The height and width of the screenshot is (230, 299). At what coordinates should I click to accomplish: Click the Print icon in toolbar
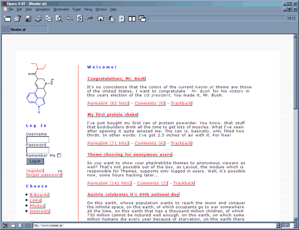pos(38,19)
